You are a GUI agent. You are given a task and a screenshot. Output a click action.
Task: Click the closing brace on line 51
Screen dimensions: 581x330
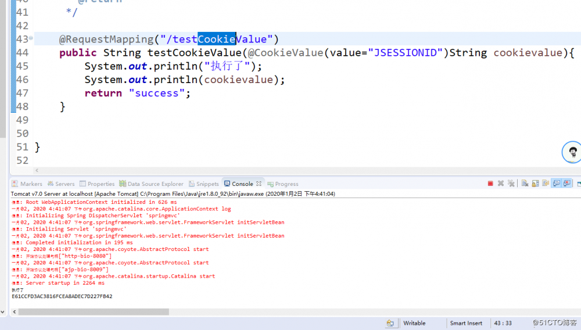pyautogui.click(x=37, y=147)
